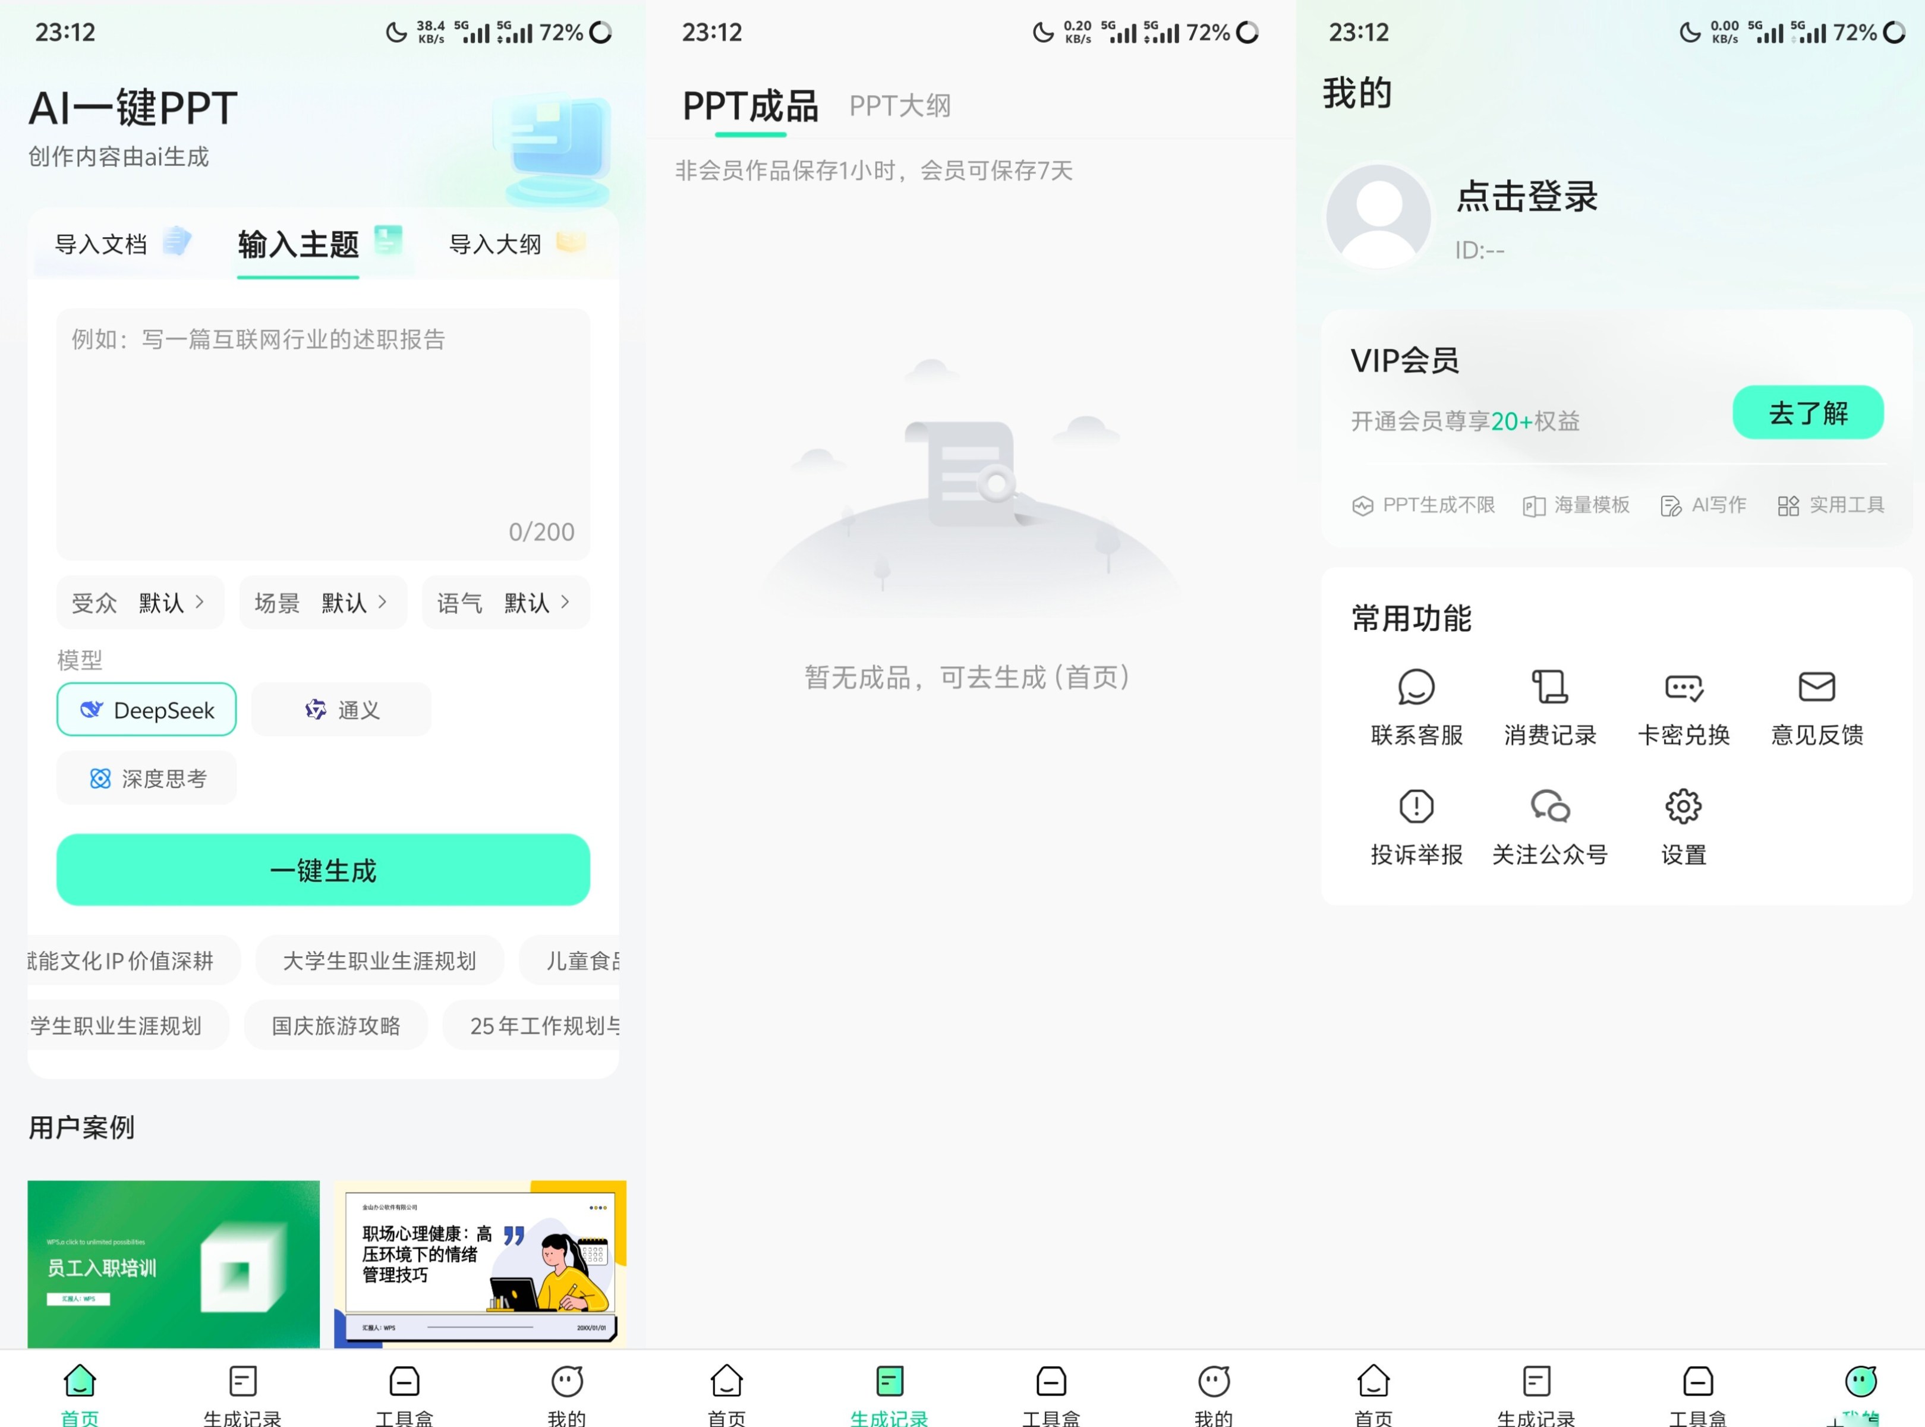Expand the 语气 tone selector

505,603
